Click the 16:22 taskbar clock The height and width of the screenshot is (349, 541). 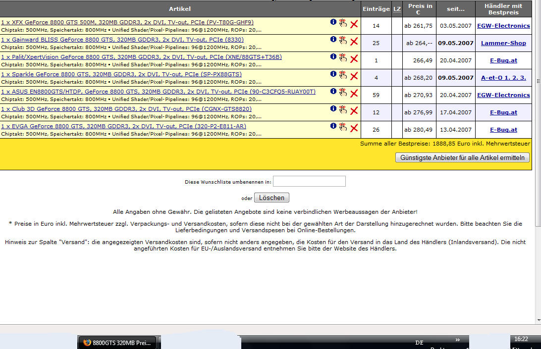521,339
